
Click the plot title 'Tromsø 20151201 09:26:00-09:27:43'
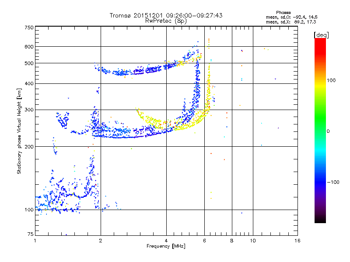pos(166,15)
